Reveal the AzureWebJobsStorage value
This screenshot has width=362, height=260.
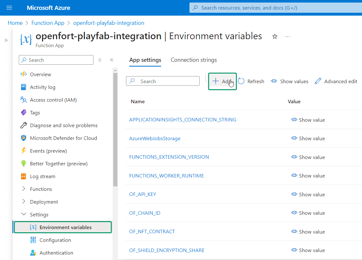(308, 138)
